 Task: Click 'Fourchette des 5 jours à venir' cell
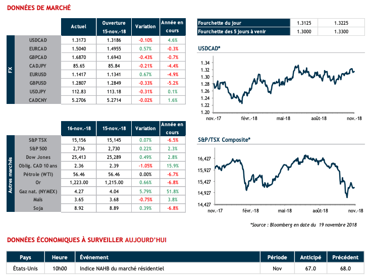[x=243, y=31]
